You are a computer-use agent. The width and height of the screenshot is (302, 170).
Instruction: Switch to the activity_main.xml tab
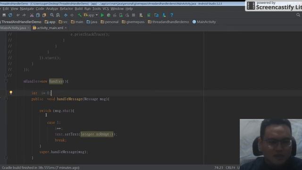click(50, 28)
